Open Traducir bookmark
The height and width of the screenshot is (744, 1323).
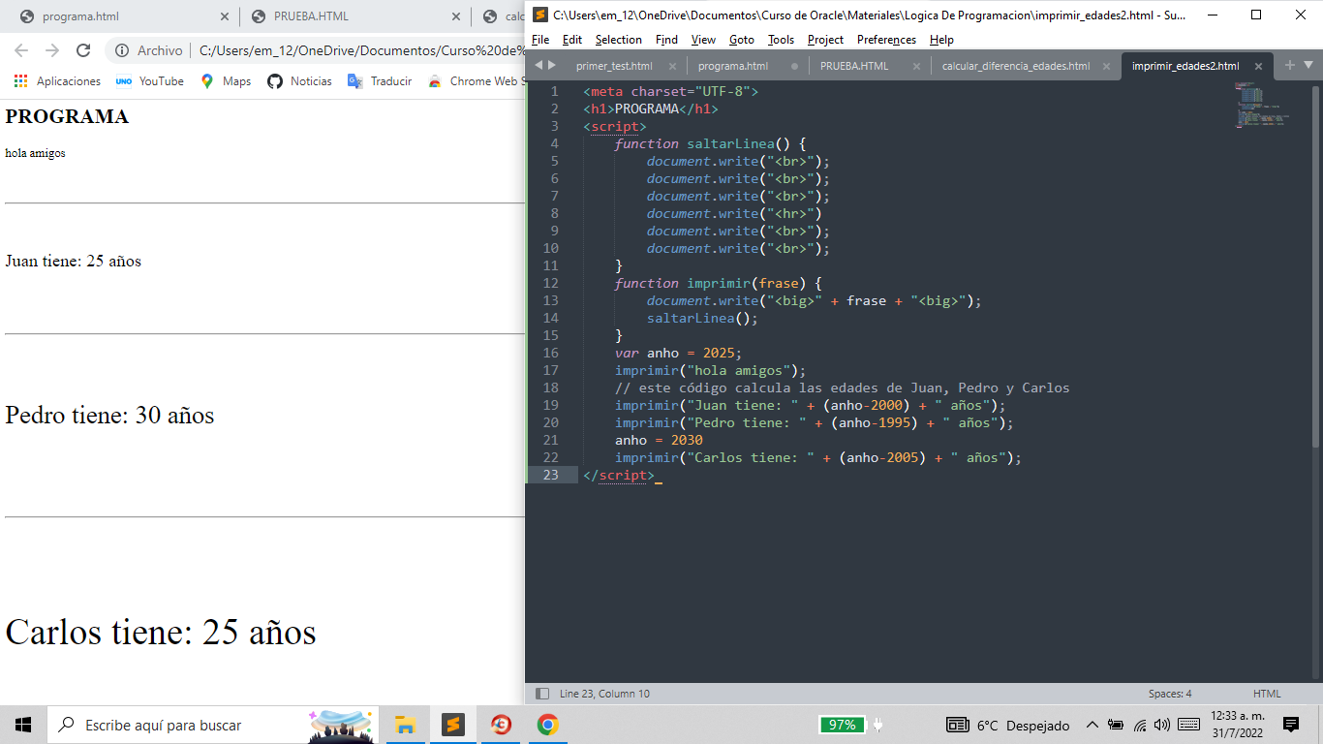pyautogui.click(x=380, y=81)
